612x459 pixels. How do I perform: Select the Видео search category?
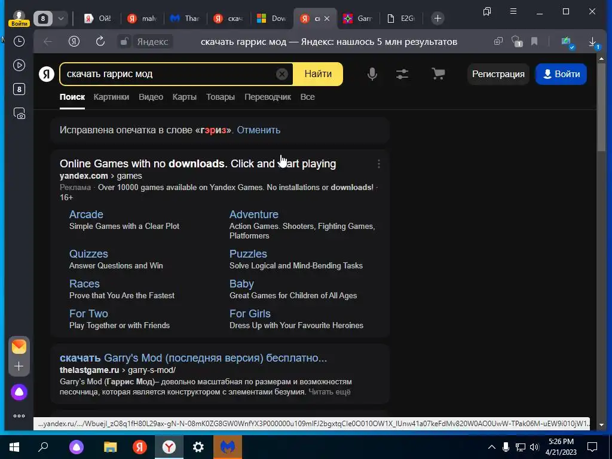pyautogui.click(x=151, y=97)
